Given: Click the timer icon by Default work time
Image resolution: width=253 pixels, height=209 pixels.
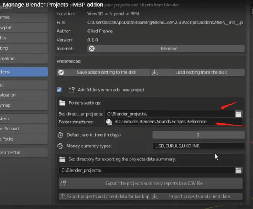Looking at the screenshot, I should pos(61,135).
